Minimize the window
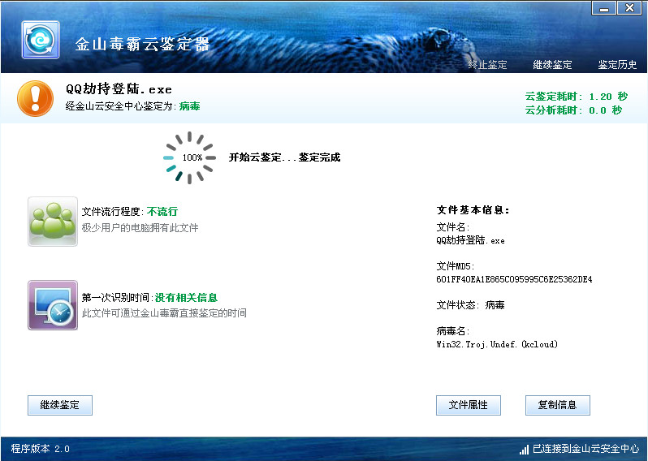Image resolution: width=648 pixels, height=461 pixels. (603, 8)
